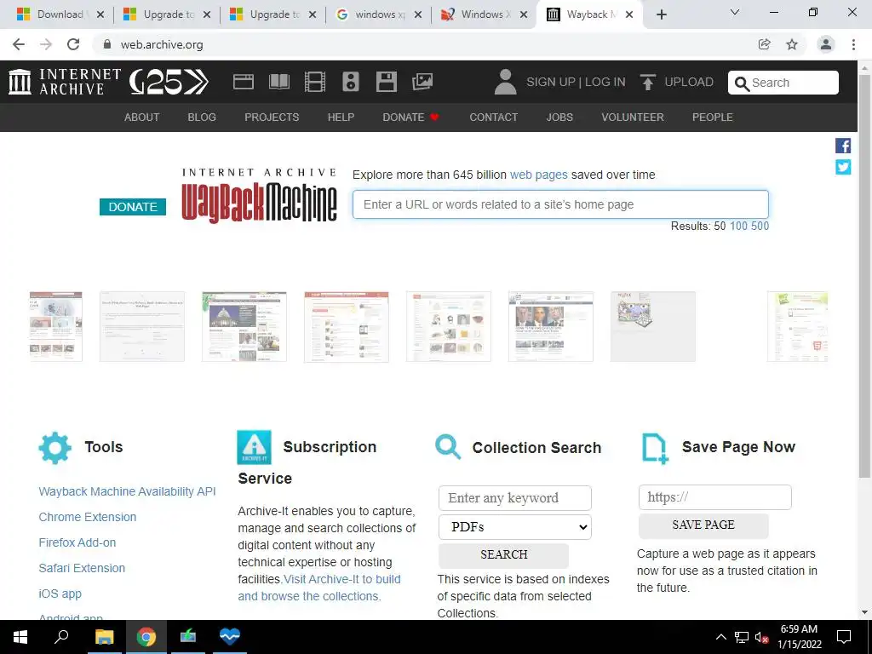Screen dimensions: 872x654
Task: Click the web pages link
Action: [x=538, y=175]
